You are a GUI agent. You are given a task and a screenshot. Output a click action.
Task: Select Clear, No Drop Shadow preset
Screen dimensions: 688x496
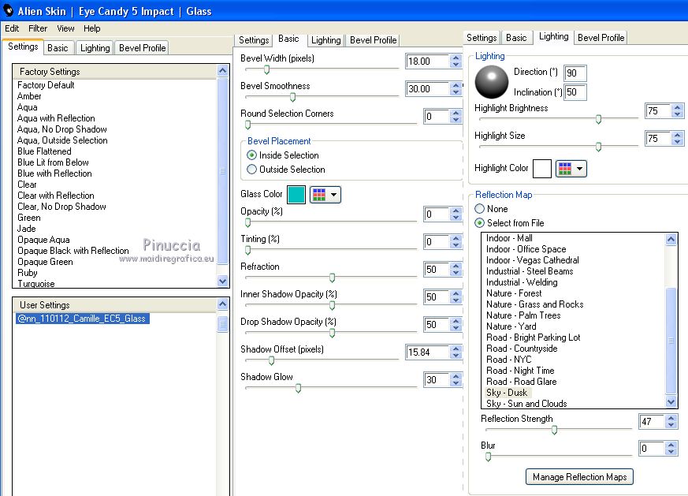coord(61,207)
